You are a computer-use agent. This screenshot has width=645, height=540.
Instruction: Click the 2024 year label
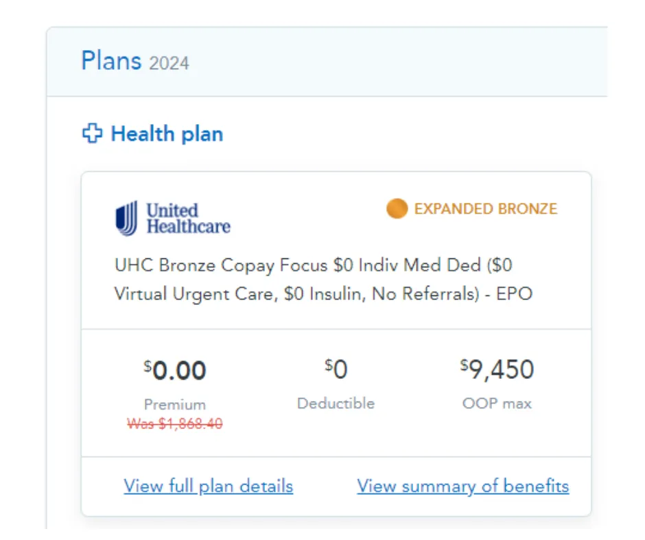(169, 64)
